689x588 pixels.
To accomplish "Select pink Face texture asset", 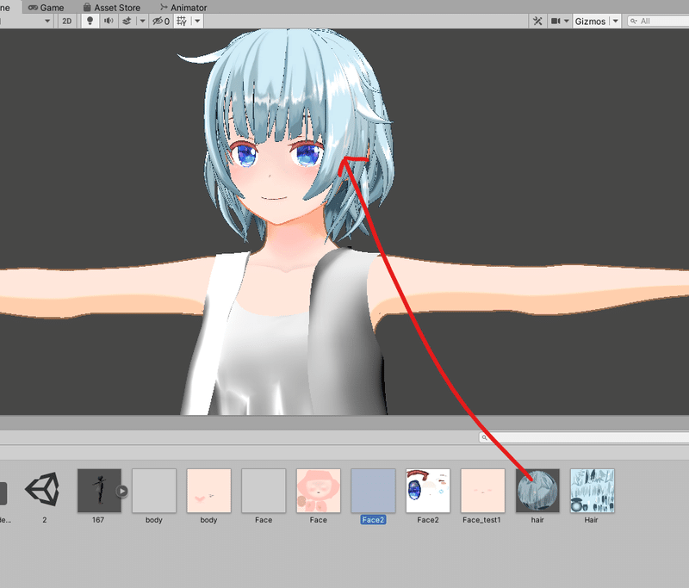I will tap(318, 491).
